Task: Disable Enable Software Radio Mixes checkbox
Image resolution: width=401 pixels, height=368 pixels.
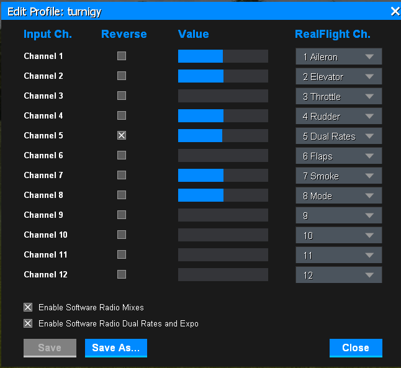Action: pyautogui.click(x=28, y=307)
